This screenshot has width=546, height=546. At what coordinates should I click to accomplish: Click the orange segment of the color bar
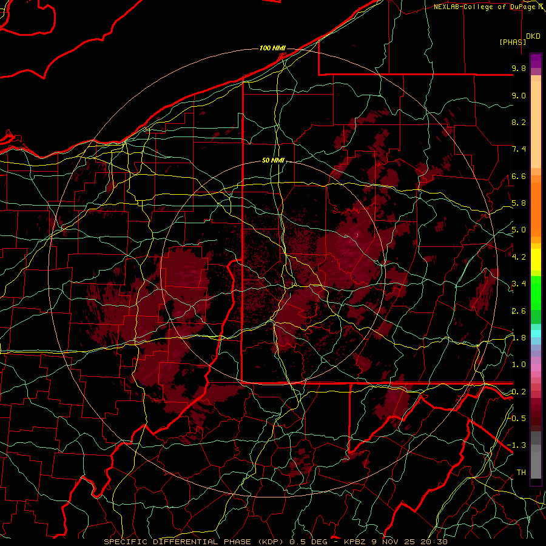(536, 207)
